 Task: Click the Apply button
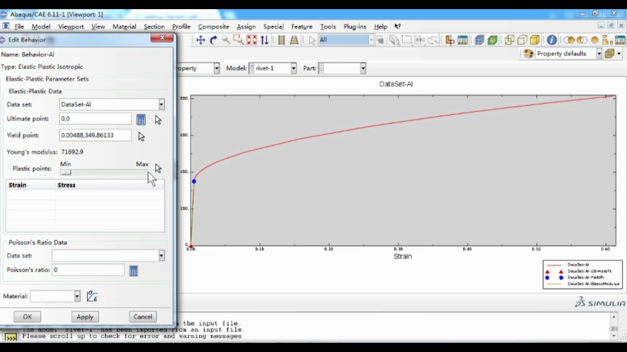(85, 316)
